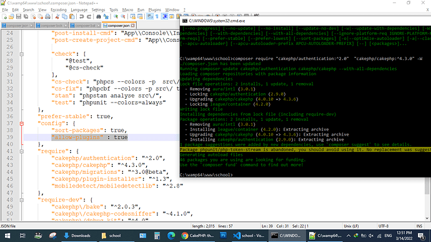Click Unix (LF) line ending in status bar
431x242 pixels.
click(351, 226)
